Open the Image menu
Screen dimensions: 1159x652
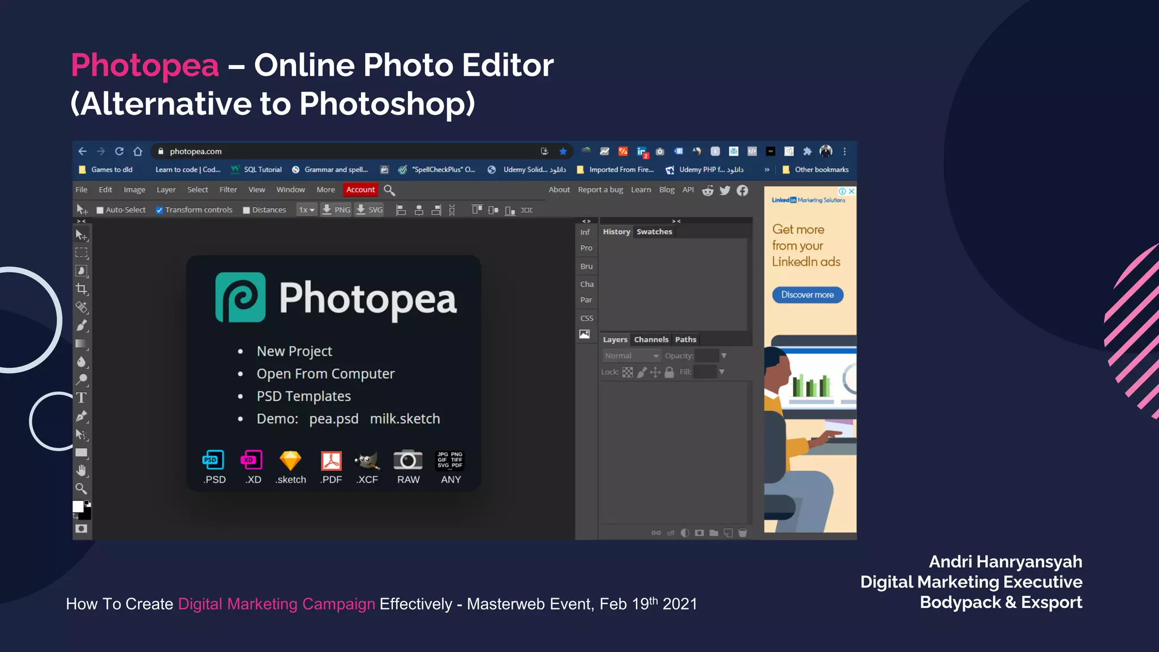click(135, 190)
